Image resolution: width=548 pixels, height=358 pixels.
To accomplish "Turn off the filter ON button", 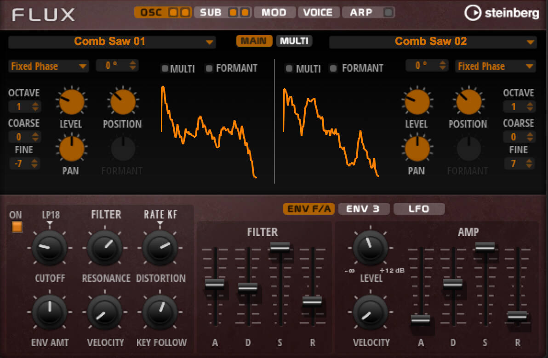I will 17,227.
